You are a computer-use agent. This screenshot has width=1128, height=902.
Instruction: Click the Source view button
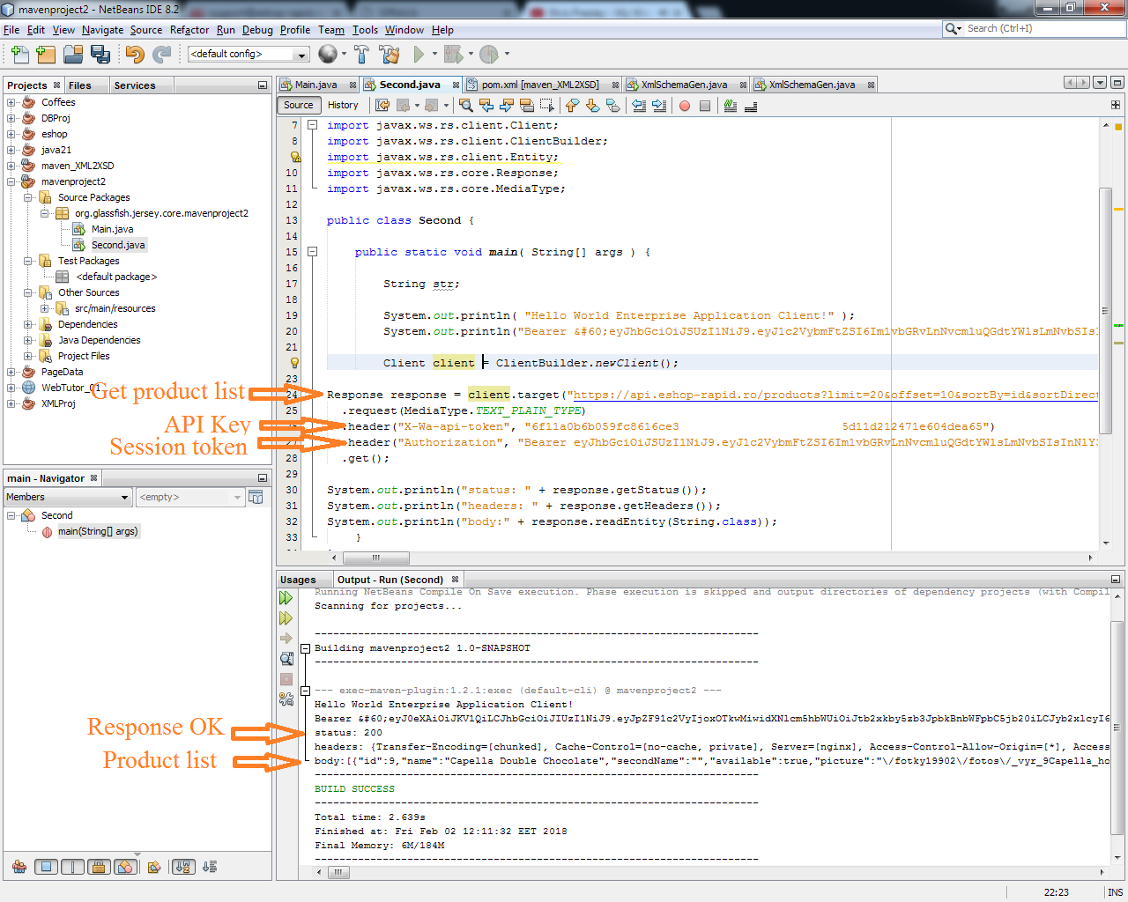coord(299,105)
